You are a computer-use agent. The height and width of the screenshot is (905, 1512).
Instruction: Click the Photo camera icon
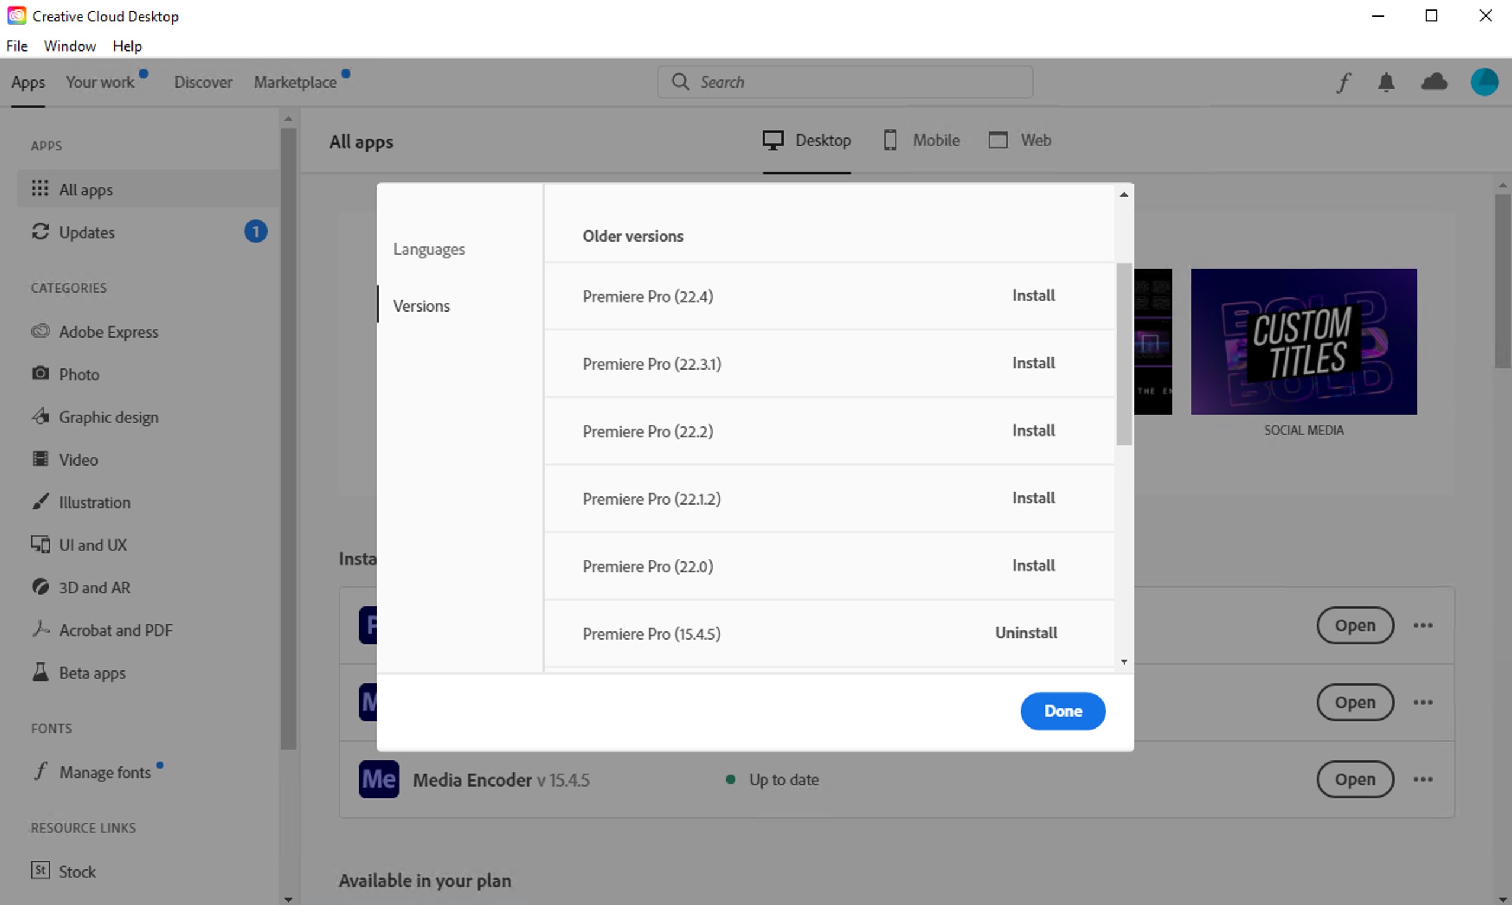tap(40, 373)
